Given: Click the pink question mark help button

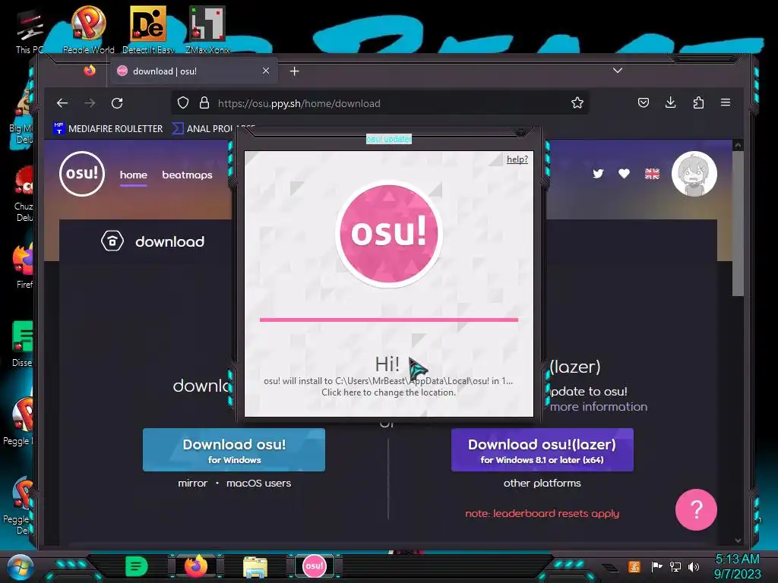Looking at the screenshot, I should click(696, 509).
